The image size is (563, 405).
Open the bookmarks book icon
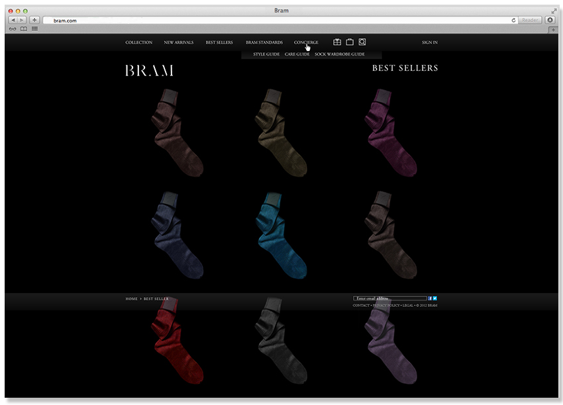click(24, 29)
